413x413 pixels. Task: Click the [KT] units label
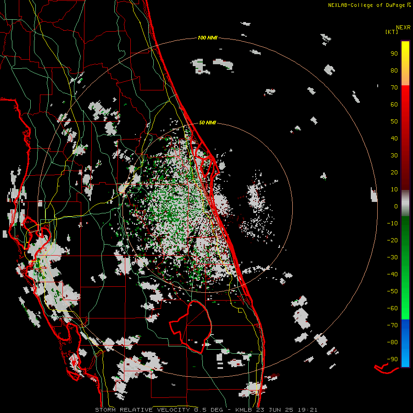click(x=391, y=32)
